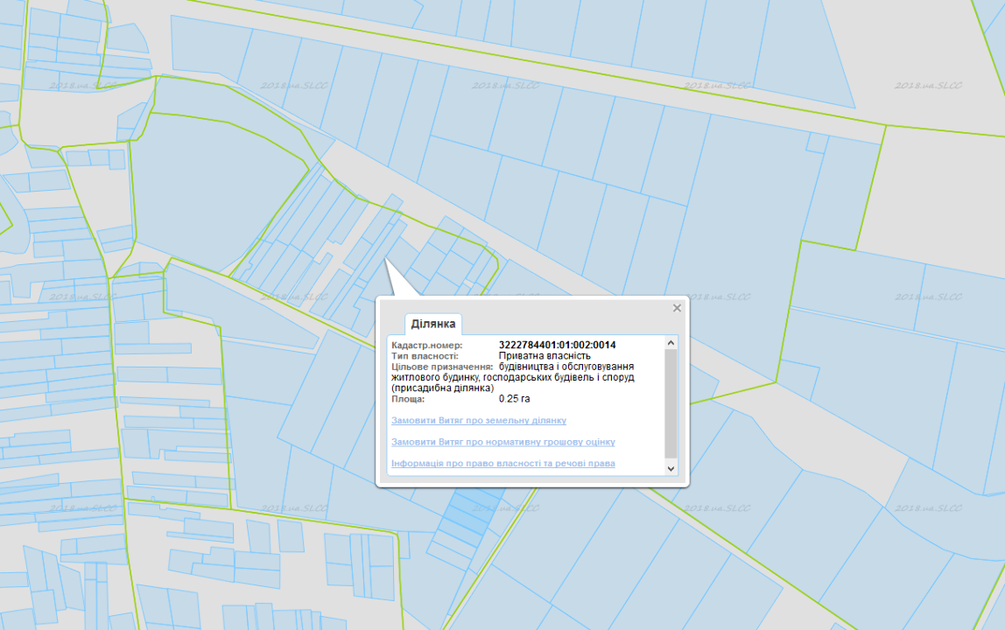Click the Приватна власність ownership value
Viewport: 1005px width, 630px height.
pos(545,356)
